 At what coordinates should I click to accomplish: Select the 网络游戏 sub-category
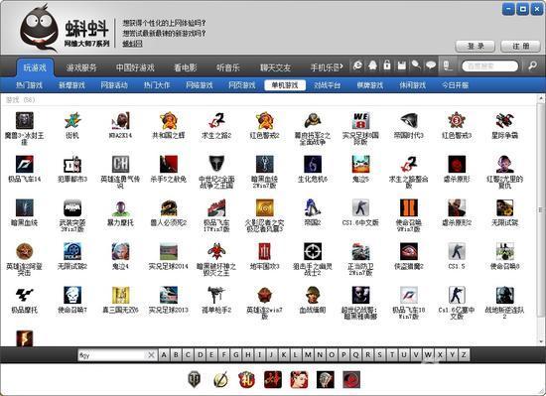click(200, 85)
